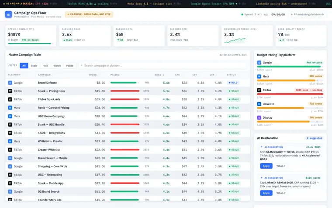Sort table by CTR column header
332x208 pixels.
click(x=195, y=75)
